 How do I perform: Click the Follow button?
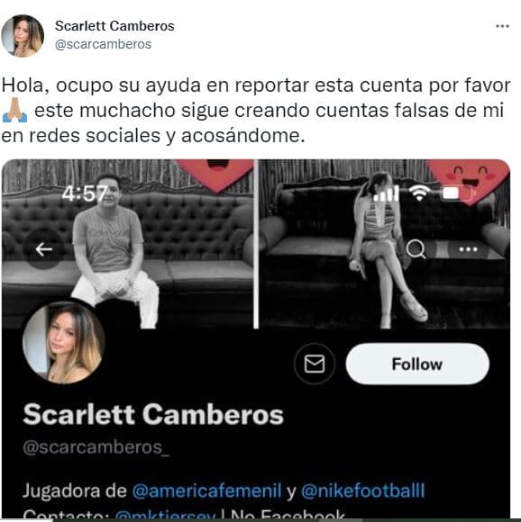pyautogui.click(x=417, y=364)
